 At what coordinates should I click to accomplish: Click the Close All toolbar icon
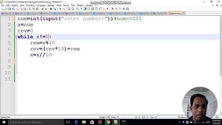(x=21, y=9)
